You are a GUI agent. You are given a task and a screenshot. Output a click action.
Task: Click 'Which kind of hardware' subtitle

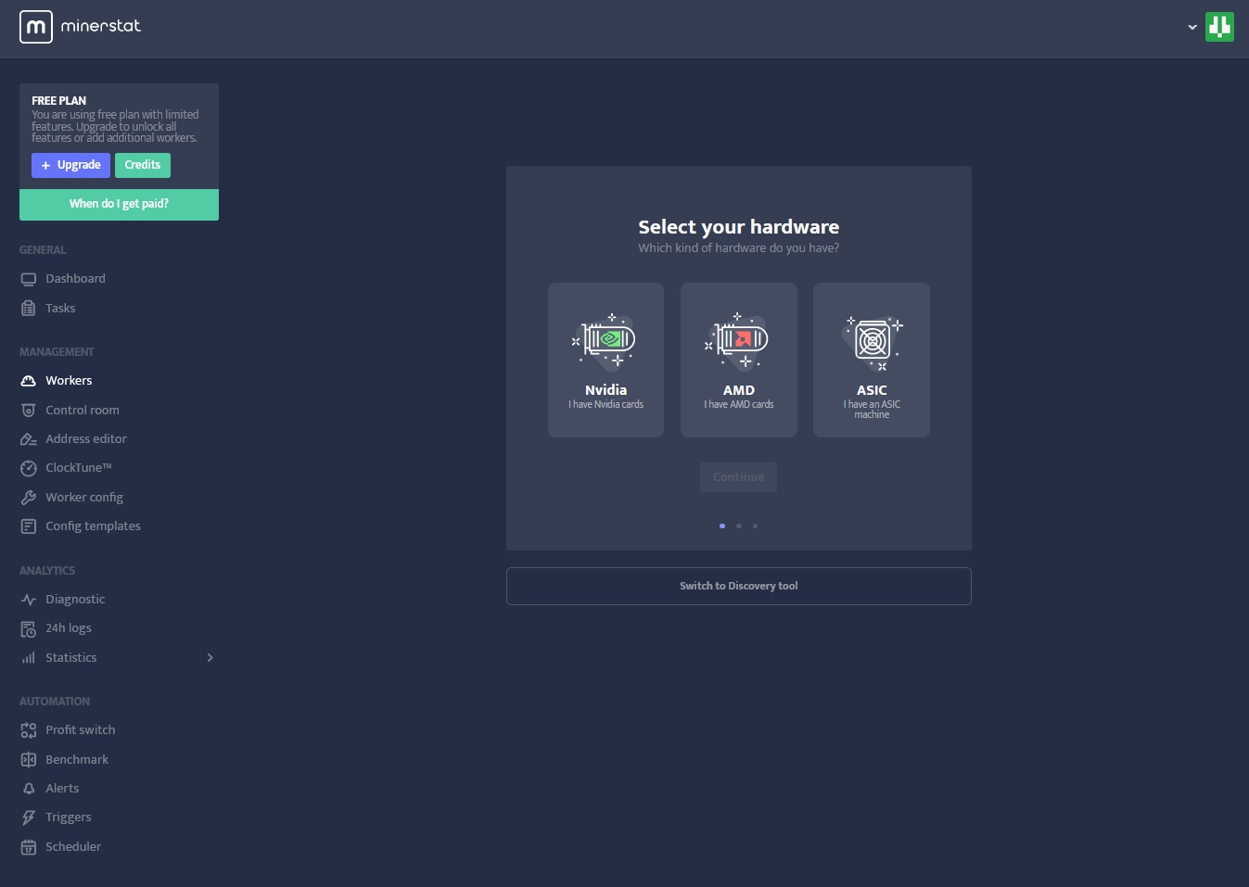(738, 248)
